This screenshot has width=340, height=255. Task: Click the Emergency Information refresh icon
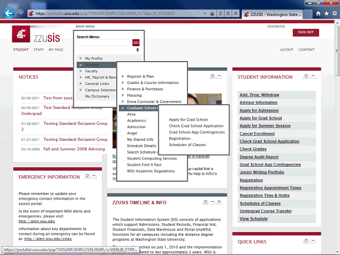click(x=87, y=176)
